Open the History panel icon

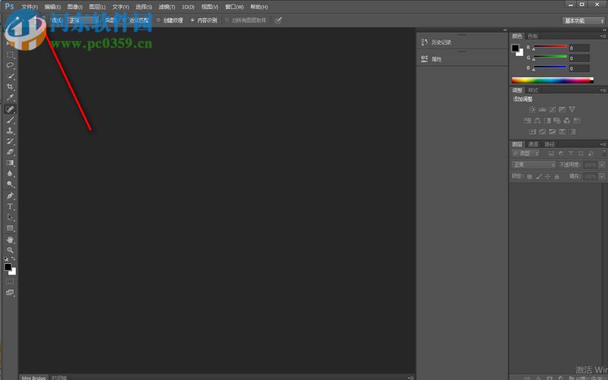[424, 42]
